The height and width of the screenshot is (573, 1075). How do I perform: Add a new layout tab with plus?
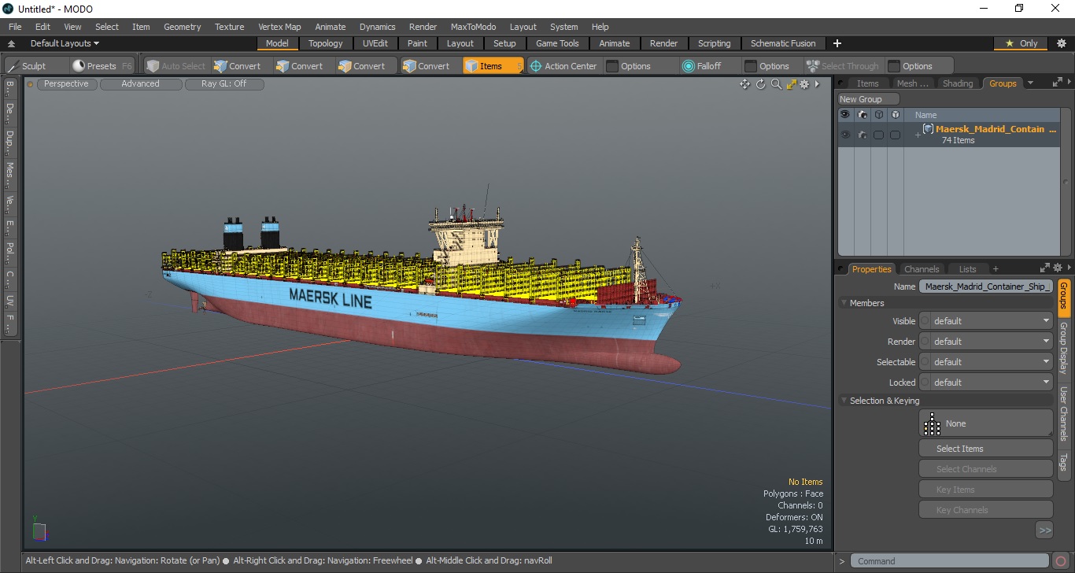click(x=837, y=43)
